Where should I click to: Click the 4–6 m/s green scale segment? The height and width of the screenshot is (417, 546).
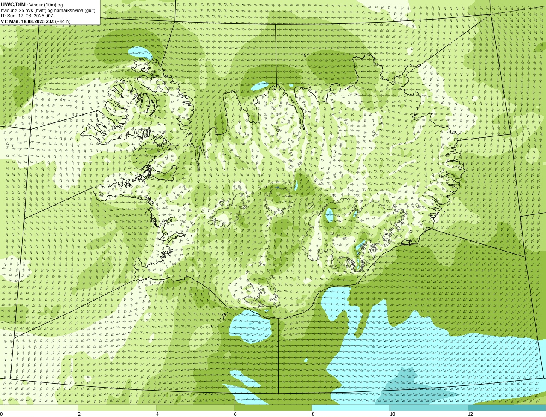click(195, 408)
